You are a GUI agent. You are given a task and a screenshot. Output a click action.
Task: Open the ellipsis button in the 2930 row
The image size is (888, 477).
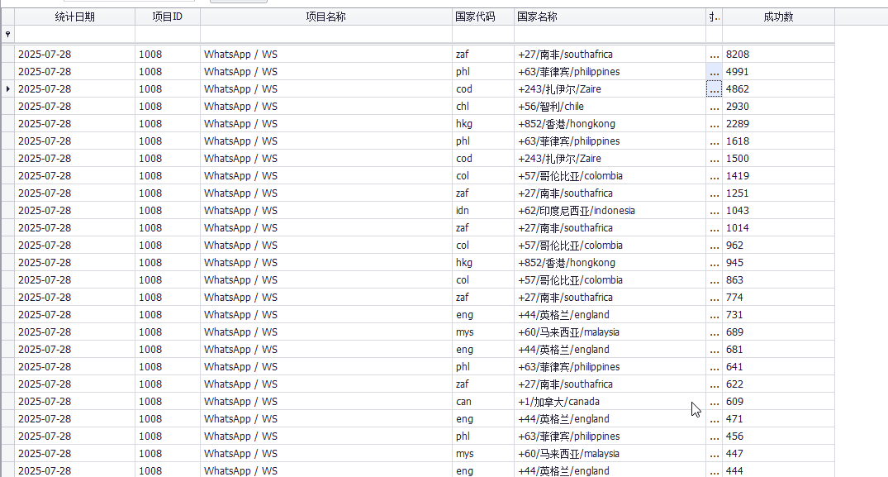[715, 107]
